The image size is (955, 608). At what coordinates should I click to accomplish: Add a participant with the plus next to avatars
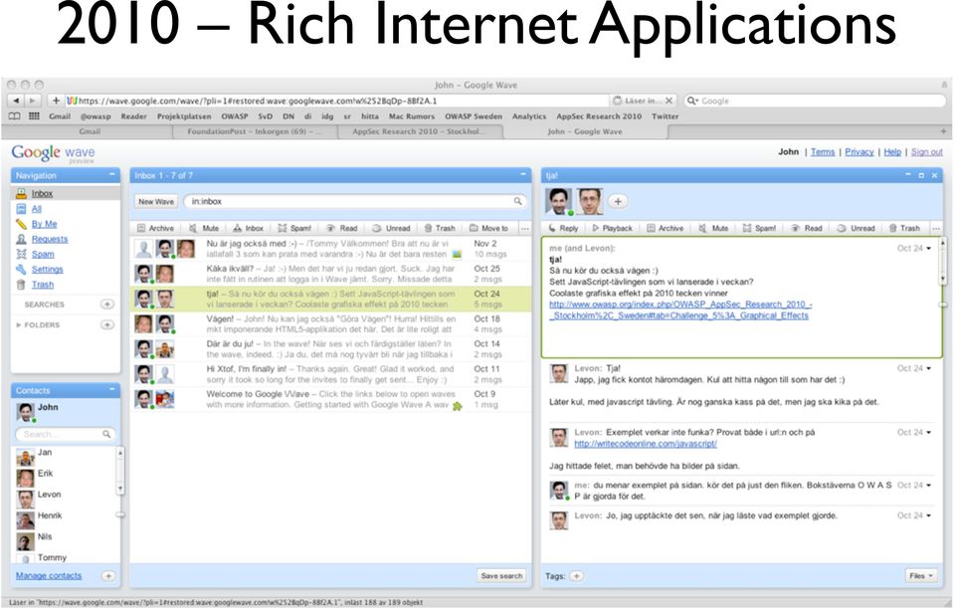click(x=618, y=201)
